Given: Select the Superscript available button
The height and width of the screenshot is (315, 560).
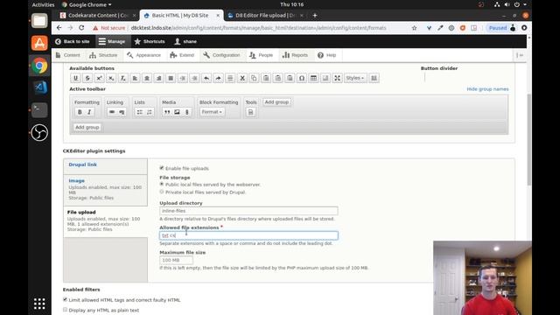Looking at the screenshot, I should pyautogui.click(x=99, y=78).
